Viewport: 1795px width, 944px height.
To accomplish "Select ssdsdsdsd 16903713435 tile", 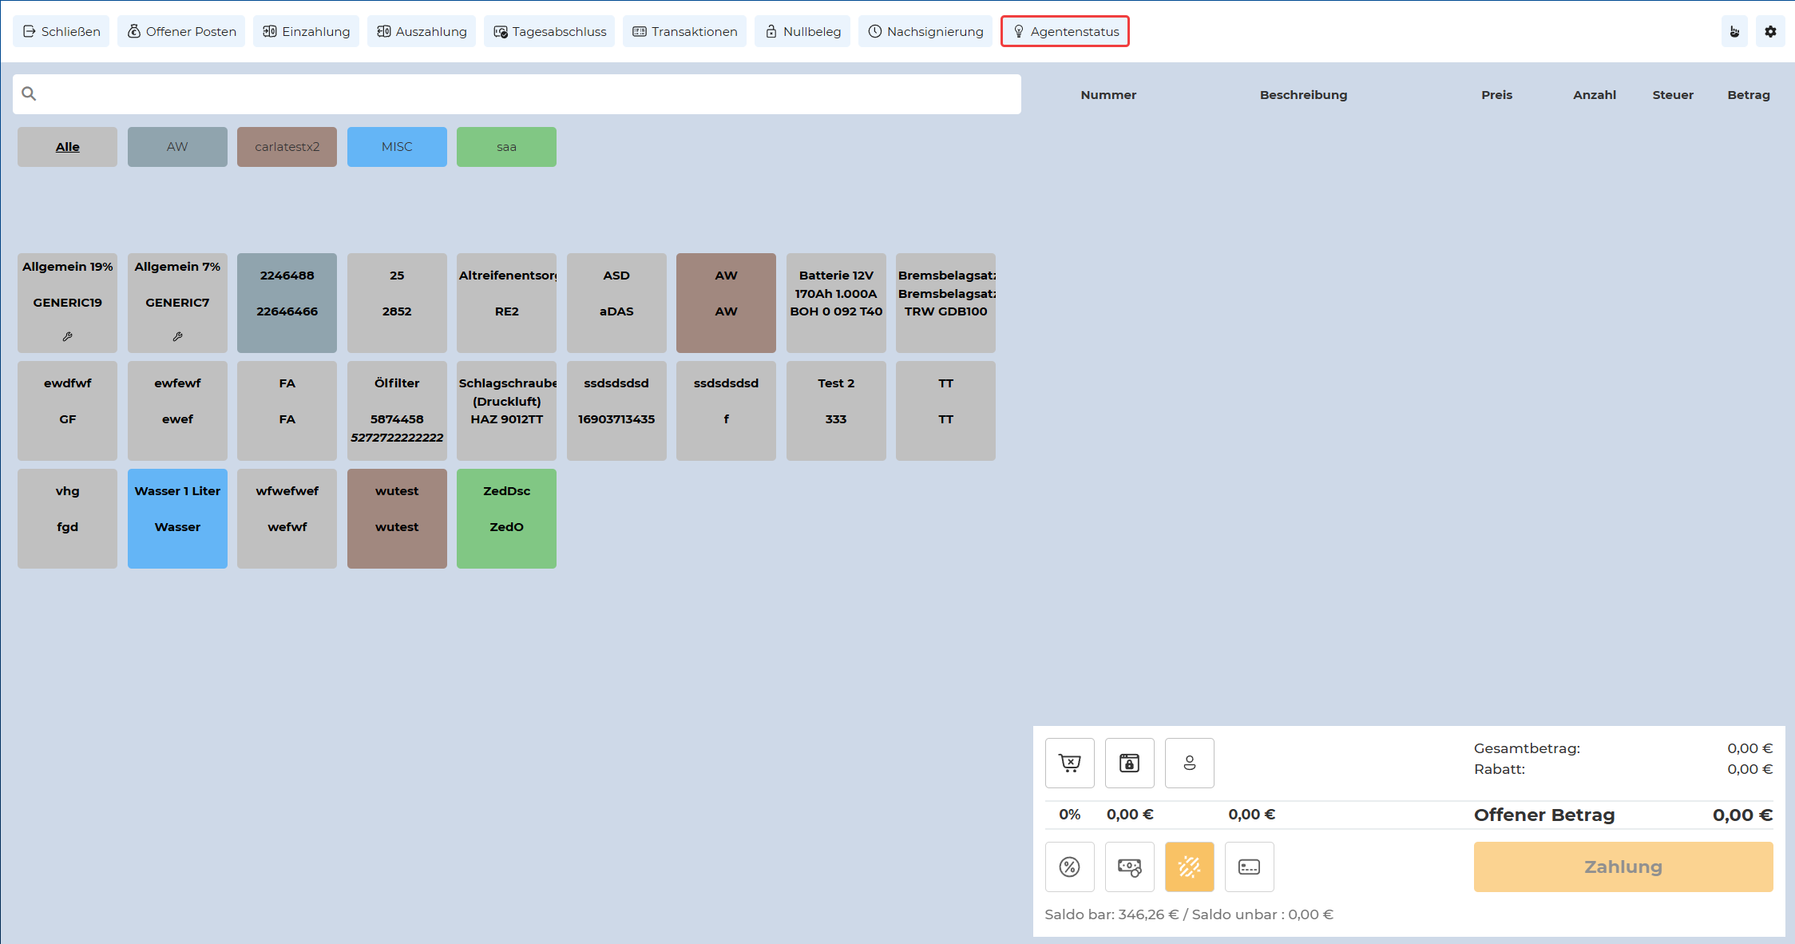I will 616,411.
